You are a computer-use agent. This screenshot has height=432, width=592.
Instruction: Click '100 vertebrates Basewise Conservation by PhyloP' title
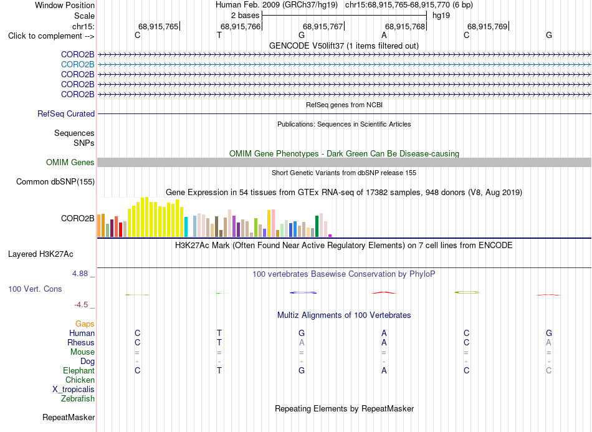coord(344,274)
